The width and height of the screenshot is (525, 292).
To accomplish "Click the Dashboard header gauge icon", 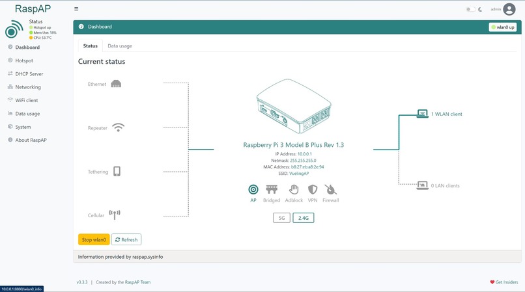I will 81,27.
